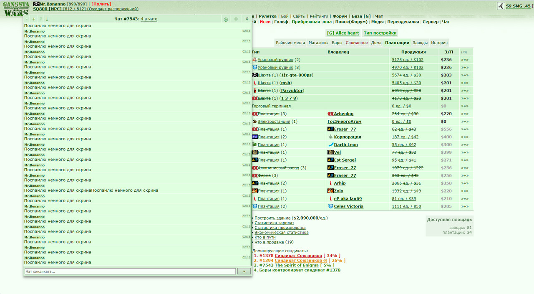Viewport: 534px width, 294px height.
Task: Open Переодевалка menu link
Action: [403, 22]
